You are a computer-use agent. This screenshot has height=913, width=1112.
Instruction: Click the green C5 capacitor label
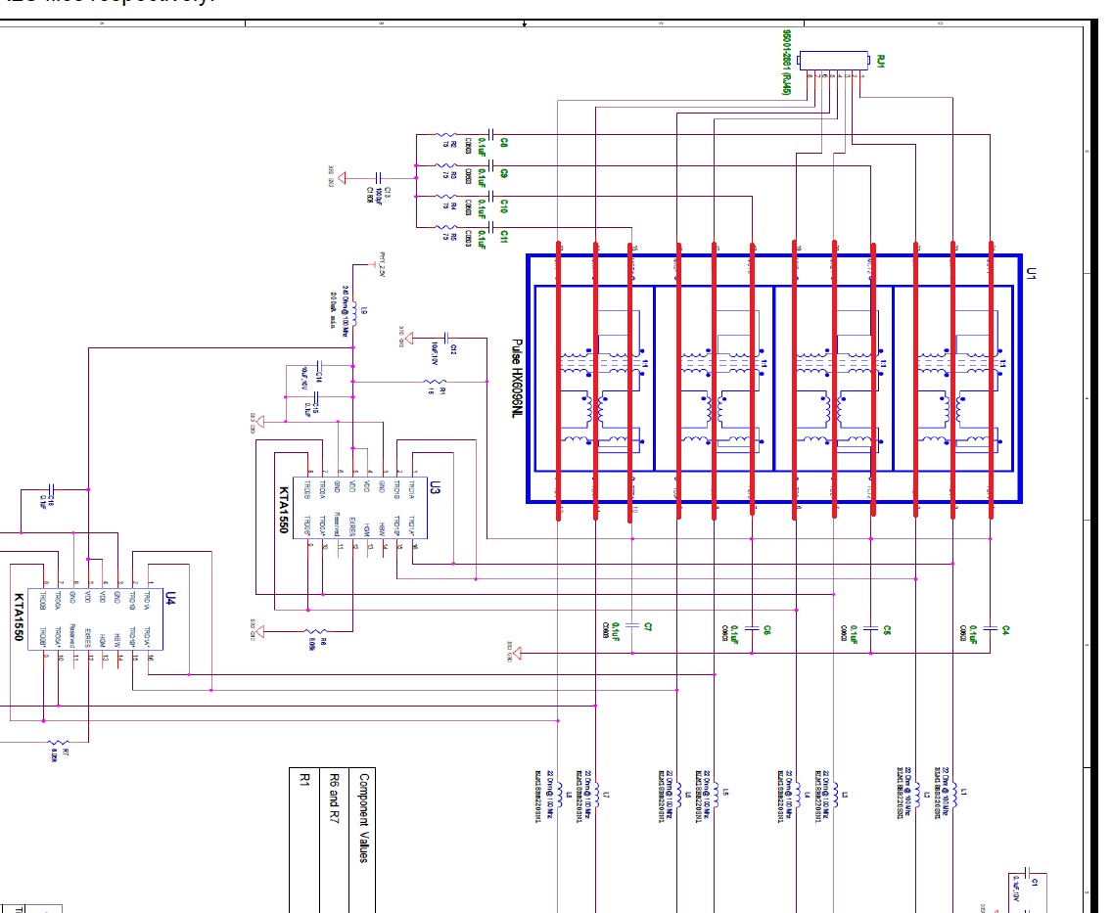[887, 630]
